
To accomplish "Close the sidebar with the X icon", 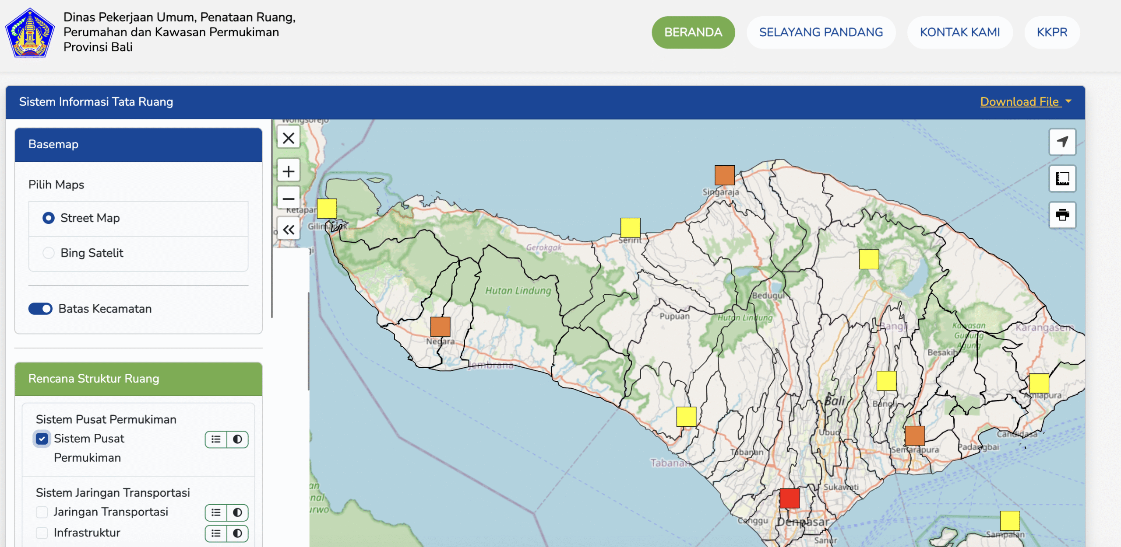I will [288, 138].
